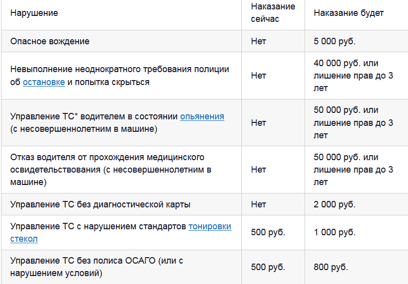The width and height of the screenshot is (408, 284).
Task: Click the "Опасное вождение" row label
Action: click(x=50, y=41)
